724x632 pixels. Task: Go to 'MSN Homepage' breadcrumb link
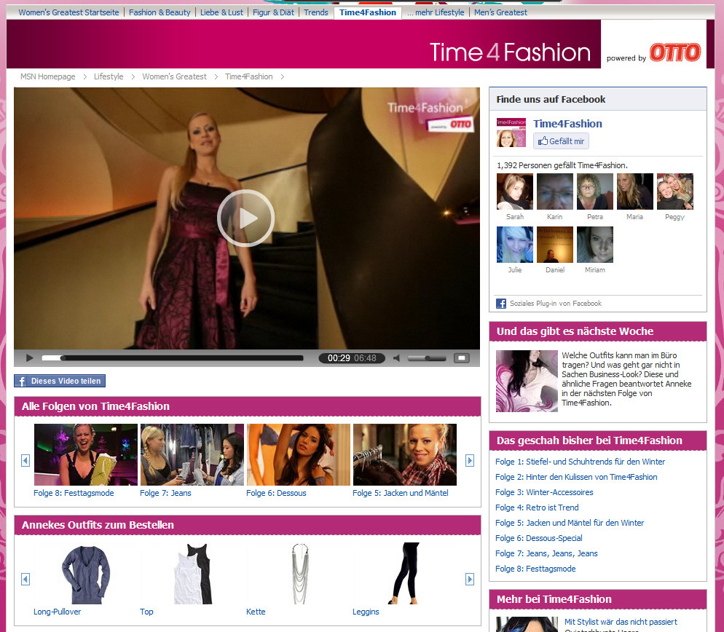(x=47, y=76)
